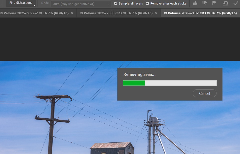Click the reset arrow icon in the toolbar
Image resolution: width=240 pixels, height=154 pixels.
tap(225, 3)
